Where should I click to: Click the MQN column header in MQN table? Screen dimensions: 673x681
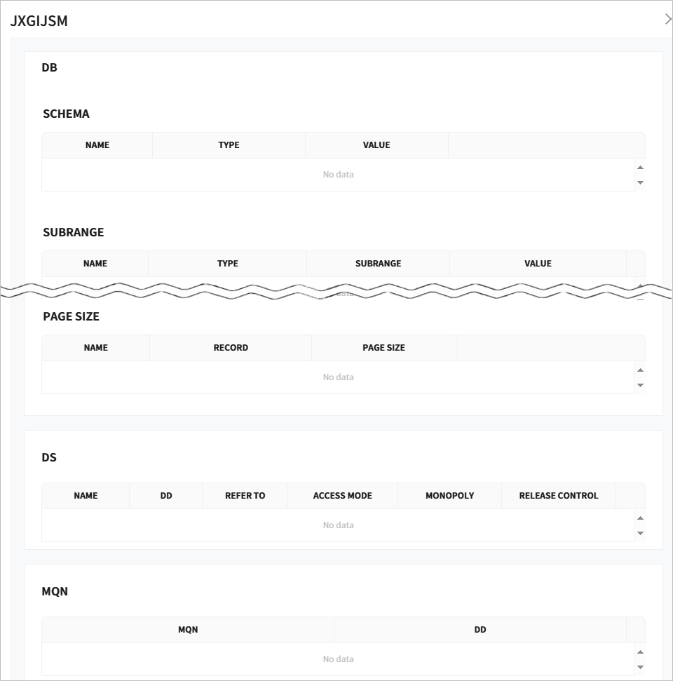click(188, 630)
